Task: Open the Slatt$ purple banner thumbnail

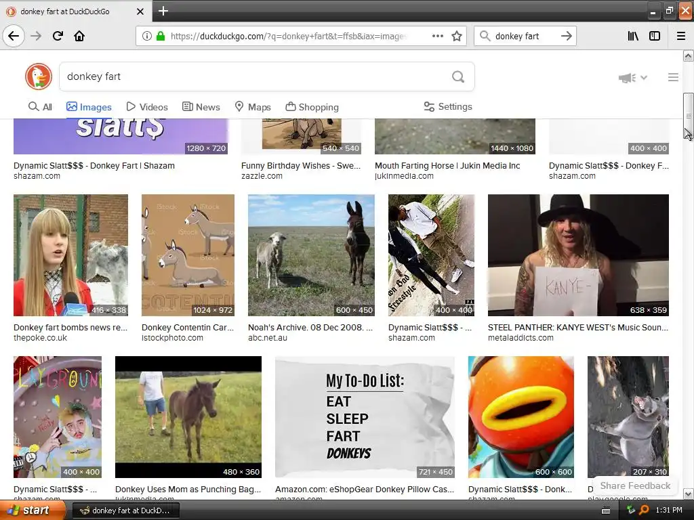Action: [x=121, y=136]
